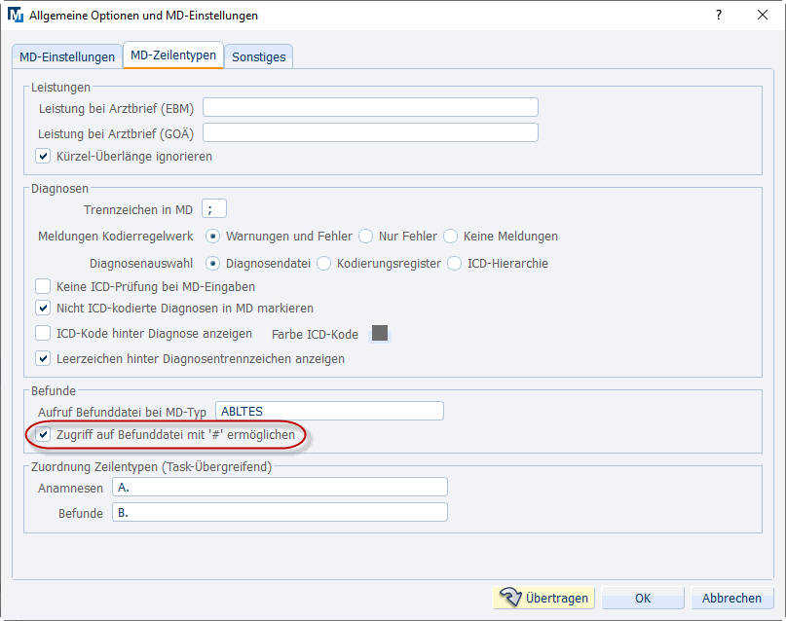The width and height of the screenshot is (786, 621).
Task: Click the Abbrechen button
Action: click(x=731, y=598)
